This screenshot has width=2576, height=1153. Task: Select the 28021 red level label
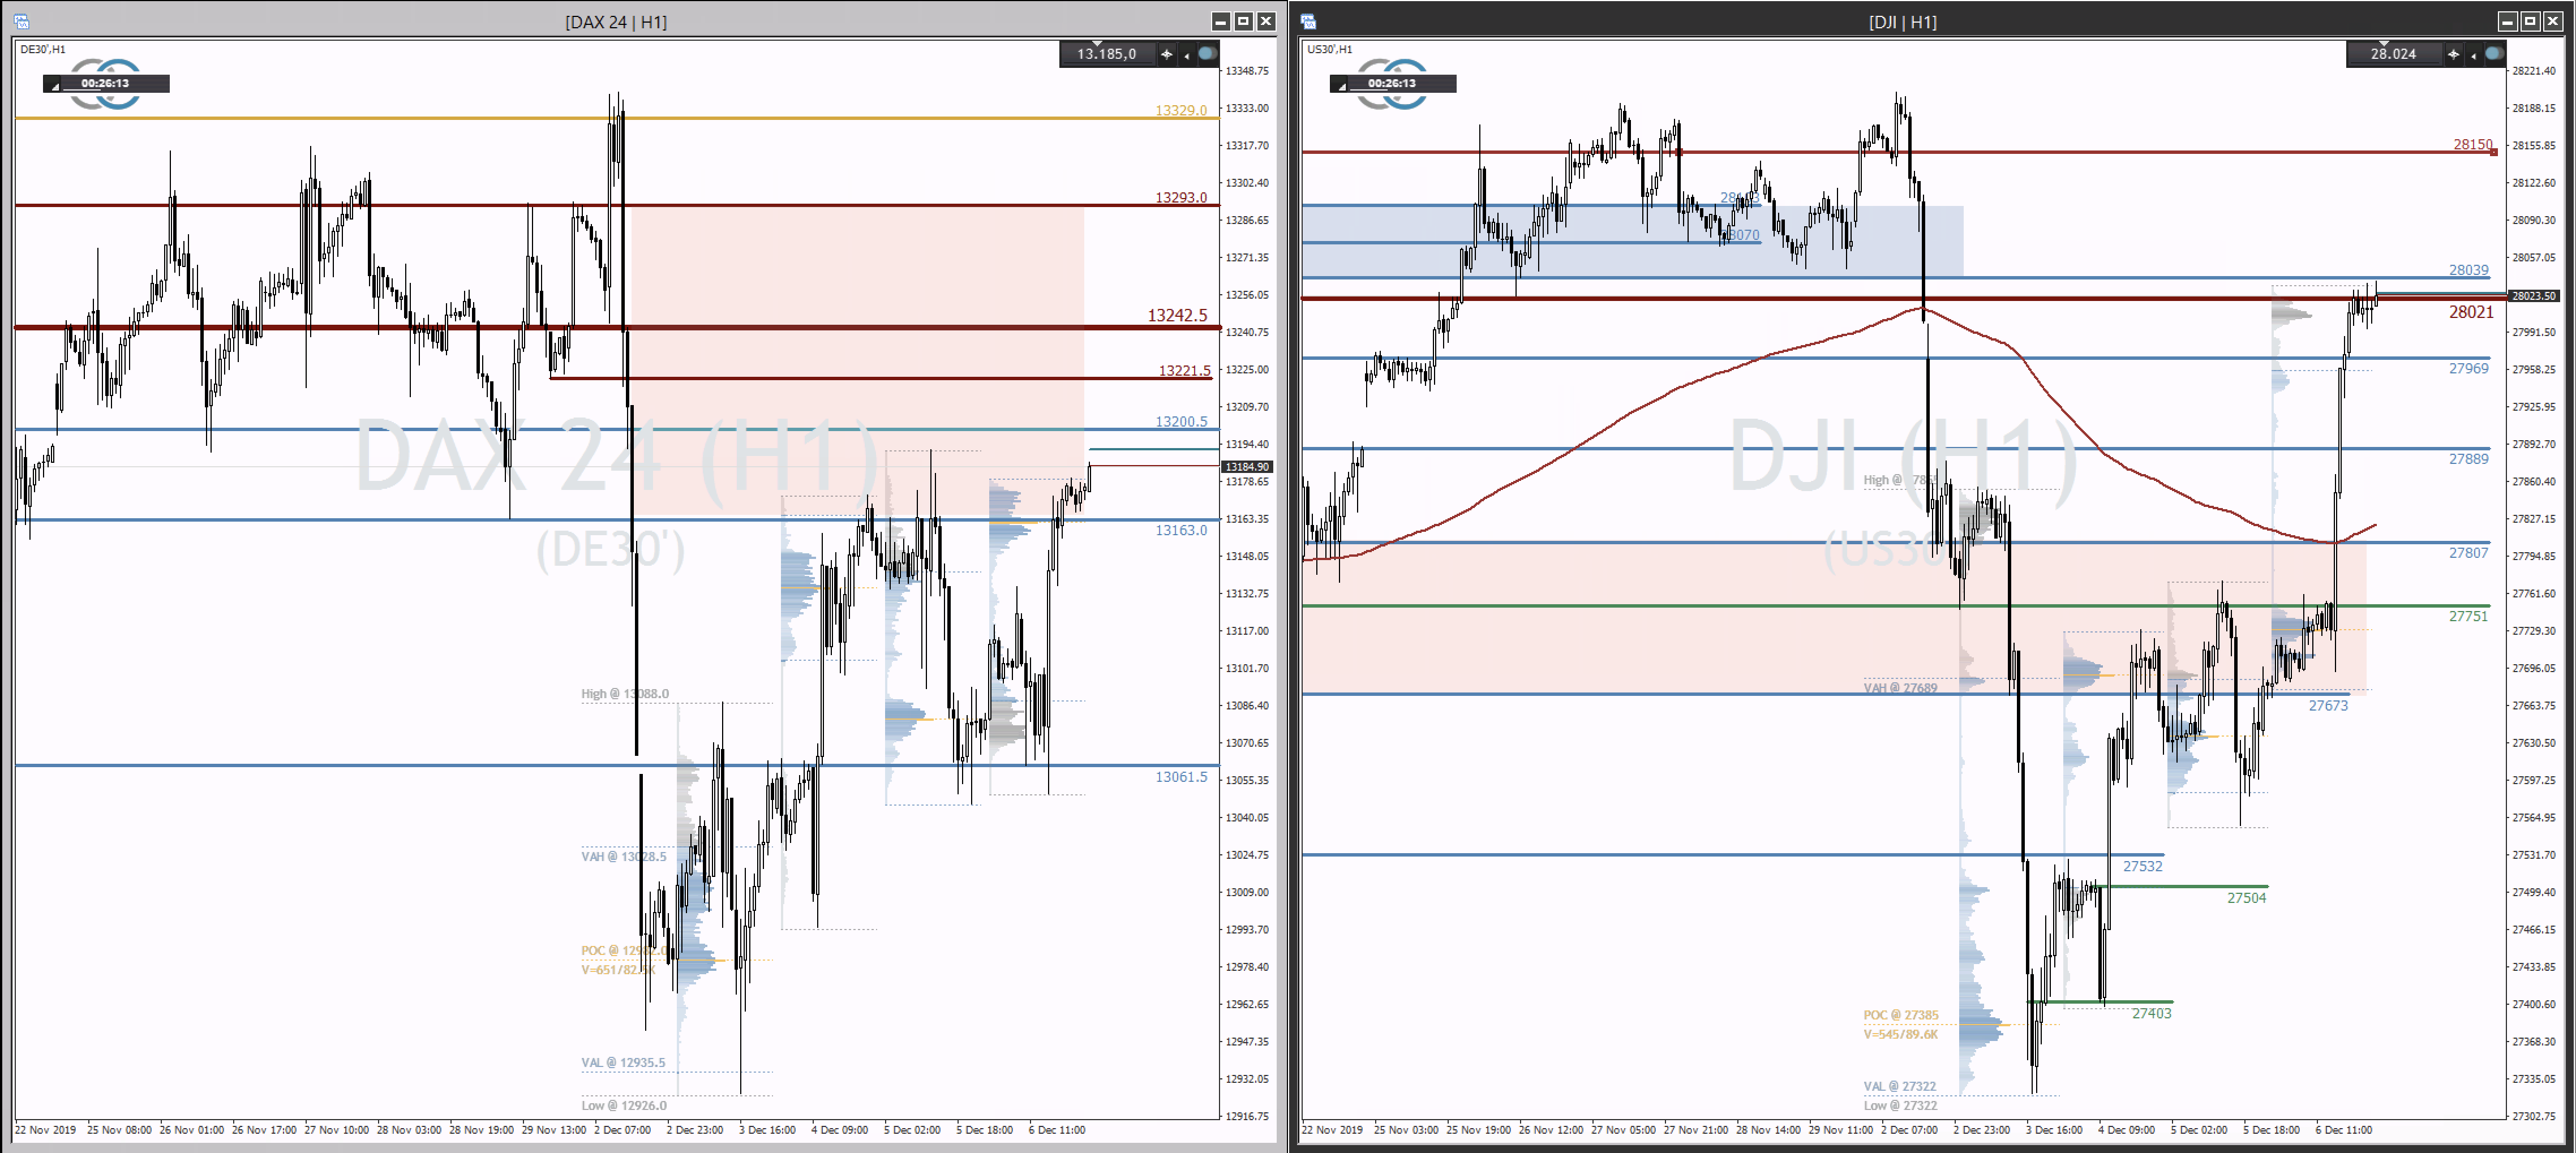[x=2471, y=312]
